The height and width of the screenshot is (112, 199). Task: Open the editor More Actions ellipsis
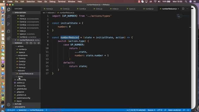click(x=187, y=9)
